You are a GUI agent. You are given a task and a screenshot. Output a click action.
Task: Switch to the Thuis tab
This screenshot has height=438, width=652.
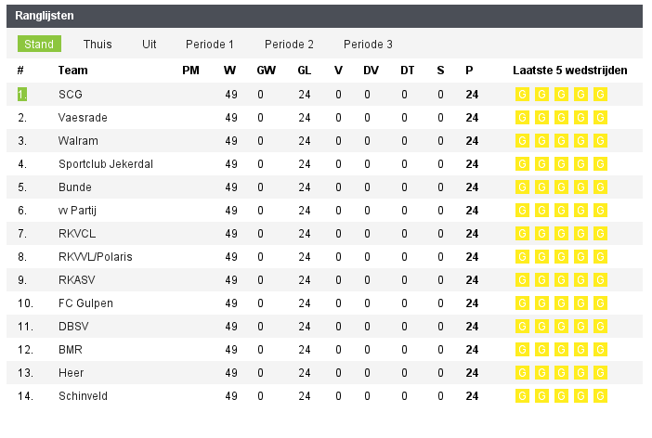click(x=98, y=44)
